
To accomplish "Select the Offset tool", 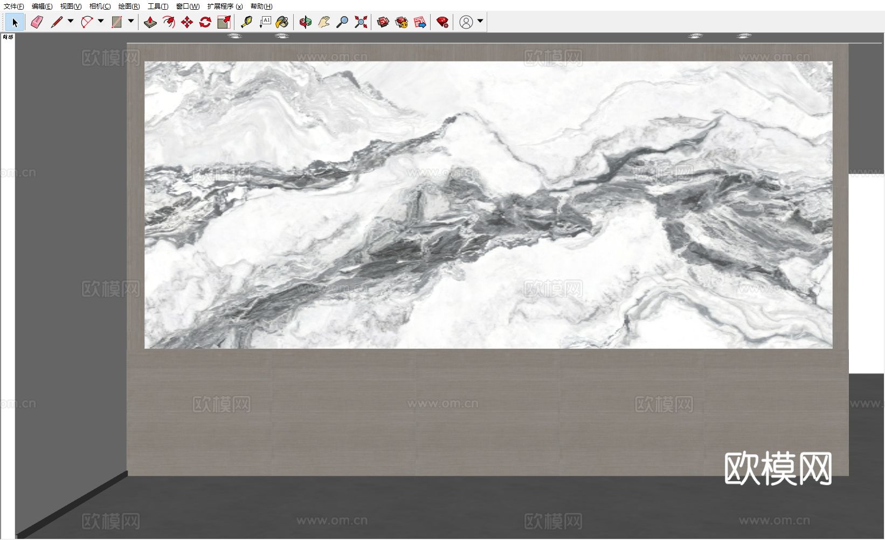I will pos(169,22).
